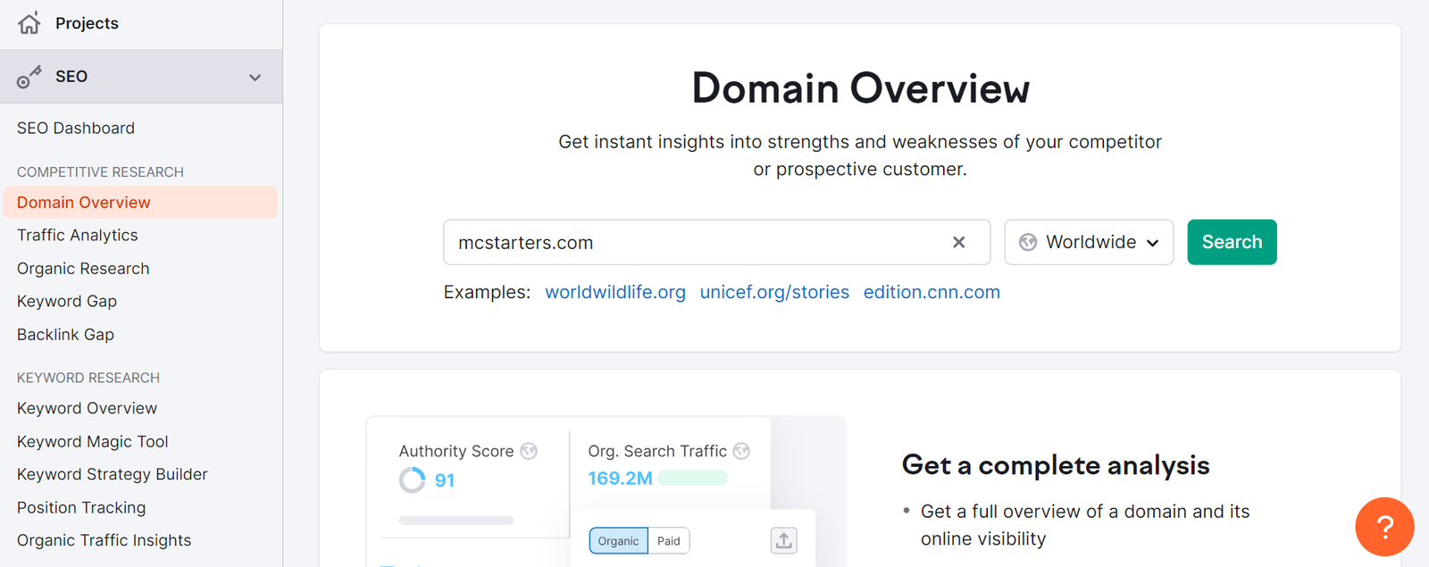Open Traffic Analytics

click(x=78, y=236)
